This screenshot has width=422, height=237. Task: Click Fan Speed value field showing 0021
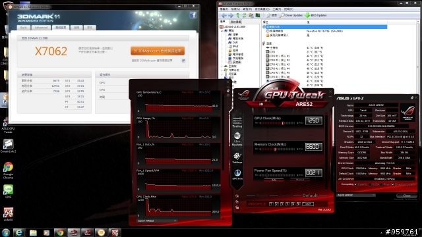pos(314,172)
